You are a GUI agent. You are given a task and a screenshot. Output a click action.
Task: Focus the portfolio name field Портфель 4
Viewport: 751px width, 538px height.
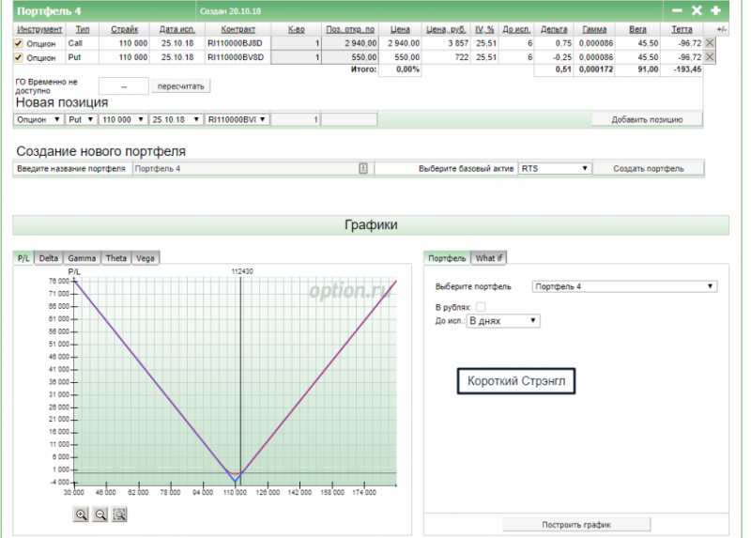coord(252,169)
